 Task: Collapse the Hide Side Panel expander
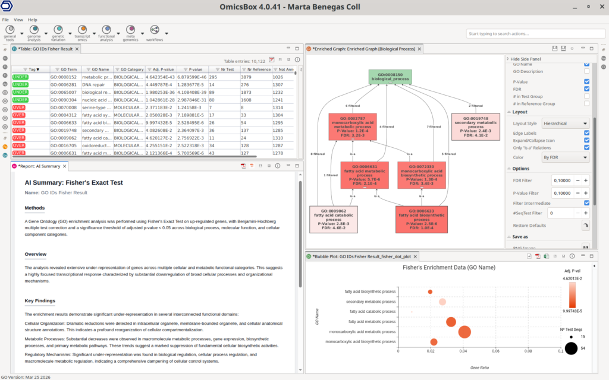tap(508, 59)
